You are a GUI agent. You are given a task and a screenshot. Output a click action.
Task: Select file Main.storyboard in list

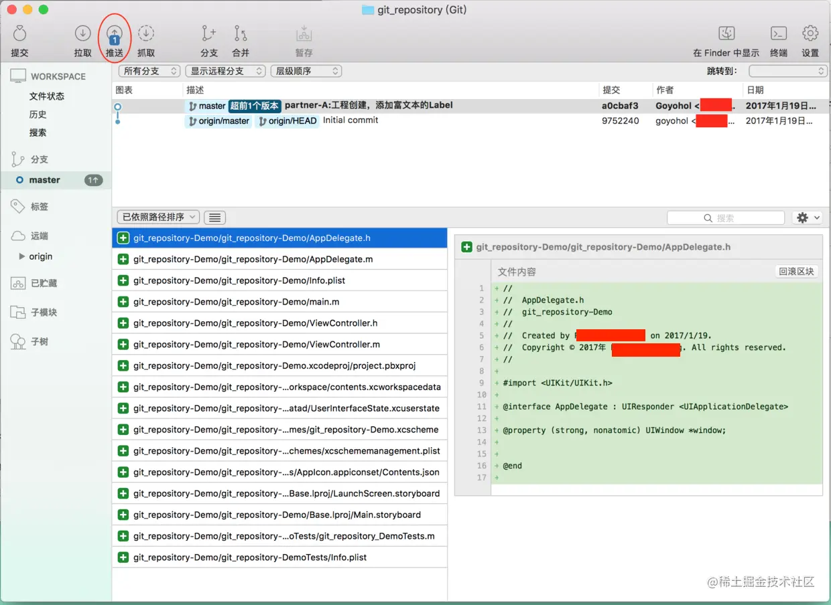click(x=279, y=515)
